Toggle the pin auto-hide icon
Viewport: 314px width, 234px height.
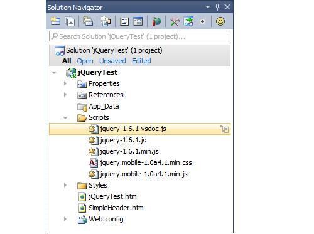pyautogui.click(x=217, y=7)
